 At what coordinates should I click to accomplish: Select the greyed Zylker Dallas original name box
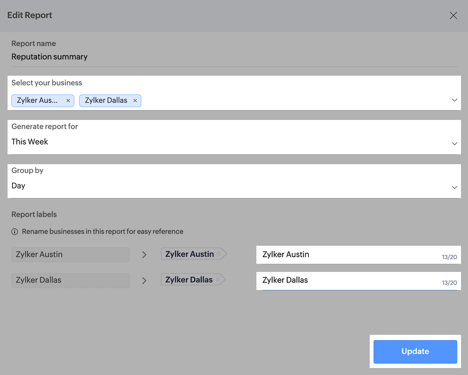point(70,280)
